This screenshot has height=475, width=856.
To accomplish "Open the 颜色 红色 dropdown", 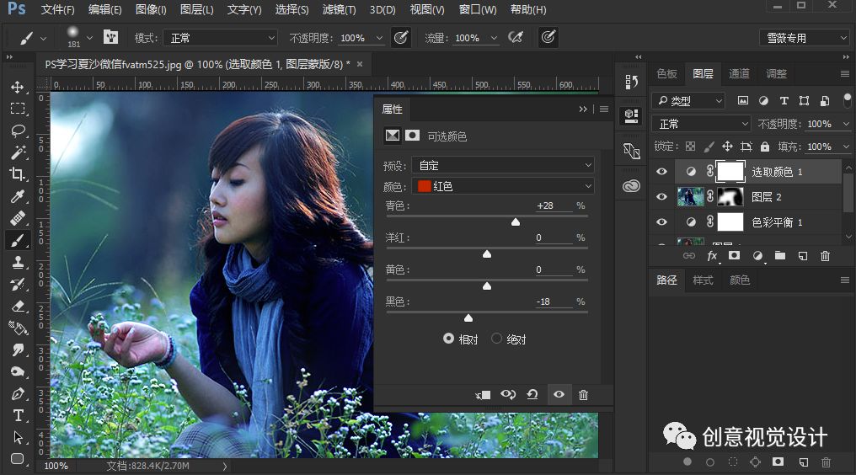I will 503,186.
